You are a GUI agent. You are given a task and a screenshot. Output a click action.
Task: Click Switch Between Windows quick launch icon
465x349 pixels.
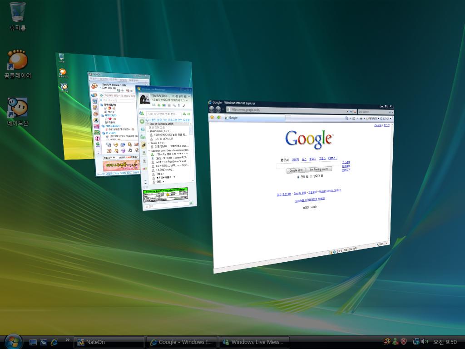44,342
